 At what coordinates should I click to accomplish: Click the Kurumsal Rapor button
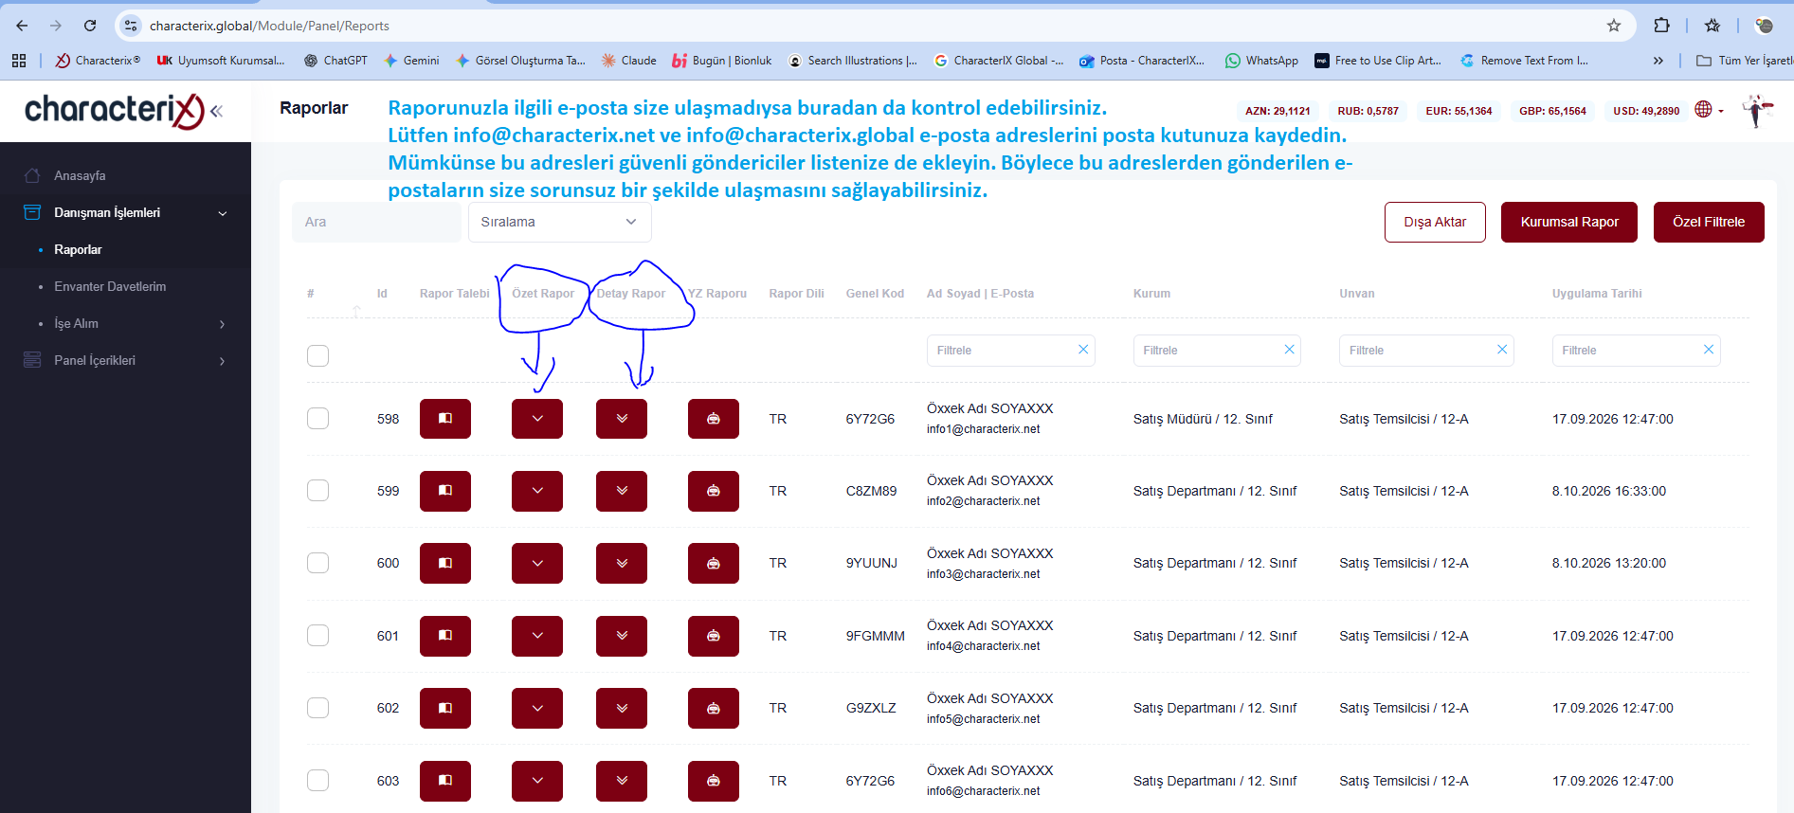1569,222
